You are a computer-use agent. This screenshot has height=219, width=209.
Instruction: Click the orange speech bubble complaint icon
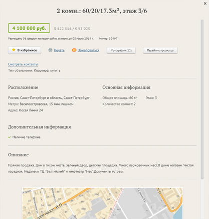point(74,50)
